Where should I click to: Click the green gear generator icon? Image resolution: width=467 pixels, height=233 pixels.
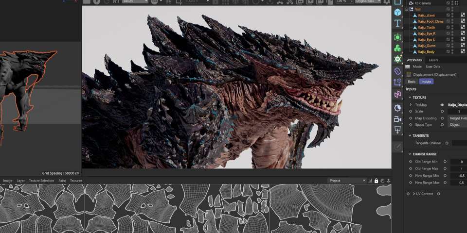pos(397,59)
